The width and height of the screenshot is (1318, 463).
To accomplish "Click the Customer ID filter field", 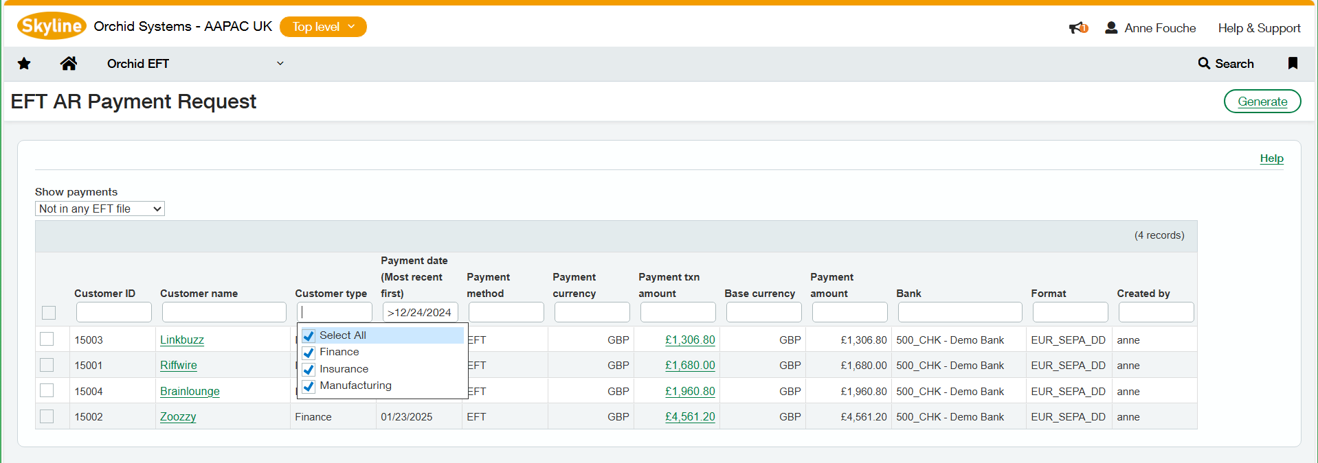I will [x=113, y=313].
